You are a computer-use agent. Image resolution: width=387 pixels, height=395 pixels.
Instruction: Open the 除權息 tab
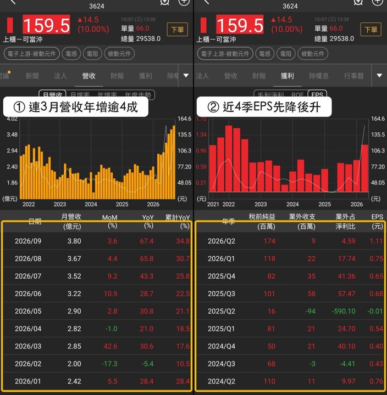click(x=319, y=76)
